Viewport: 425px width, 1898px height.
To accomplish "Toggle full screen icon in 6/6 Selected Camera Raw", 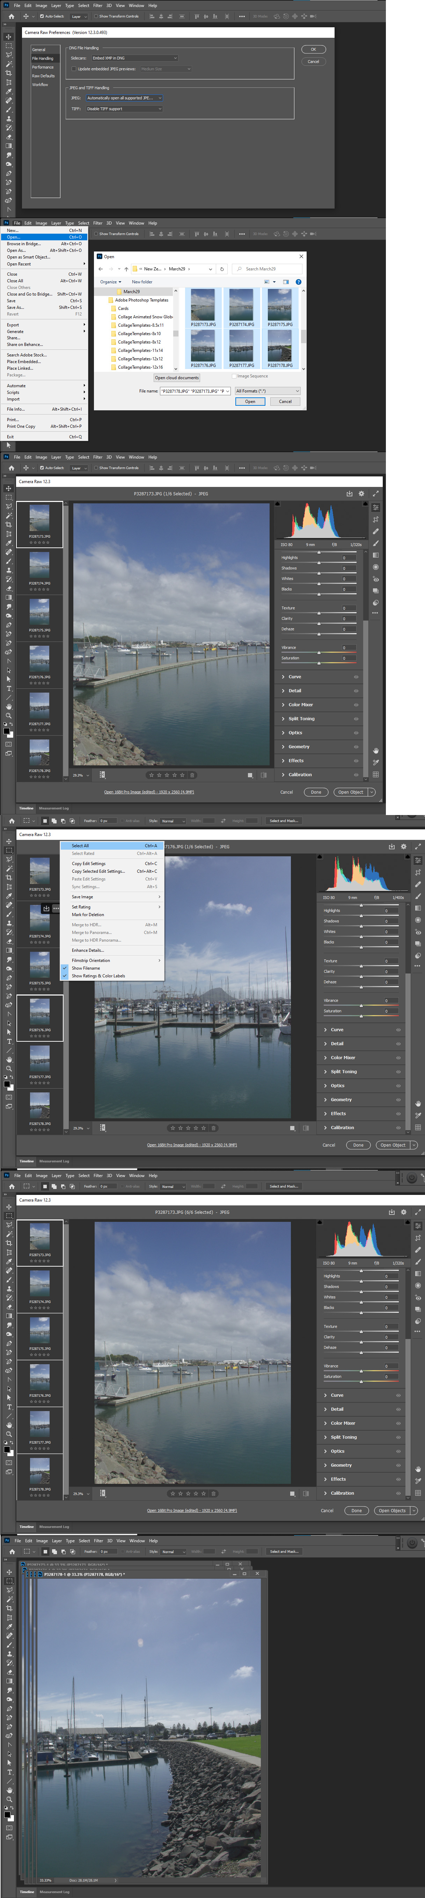I will pyautogui.click(x=418, y=1212).
